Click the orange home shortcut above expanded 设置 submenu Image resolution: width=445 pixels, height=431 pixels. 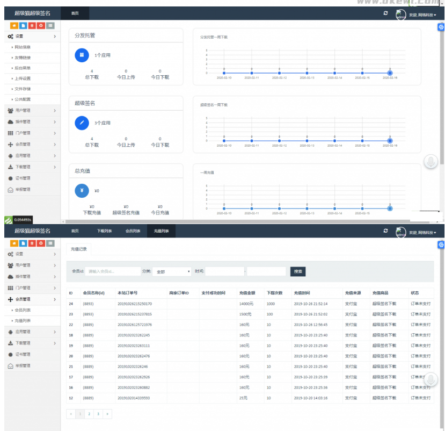coord(14,25)
